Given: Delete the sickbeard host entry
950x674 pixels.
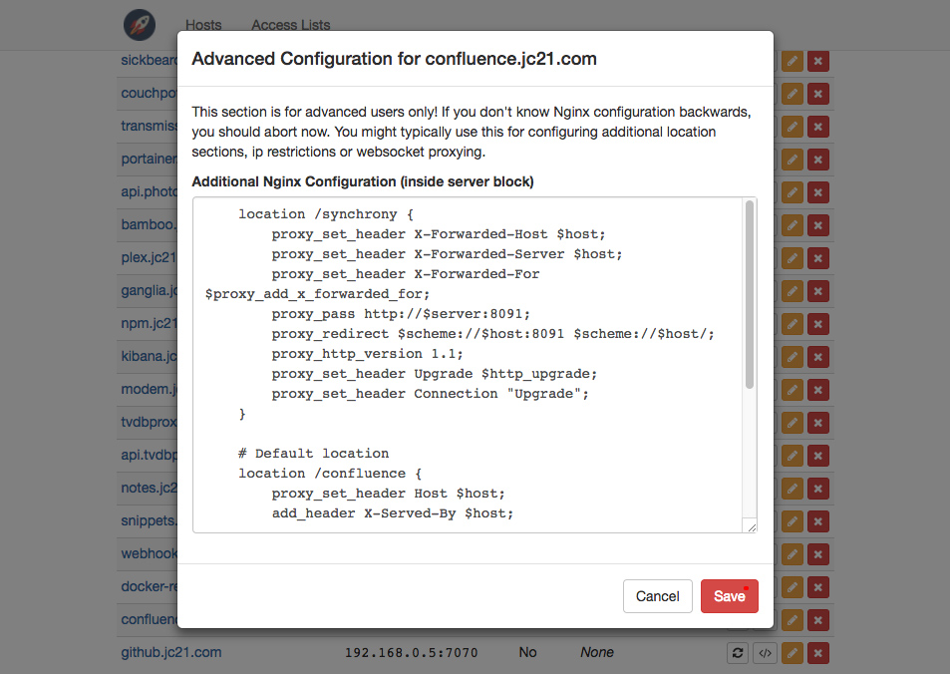Looking at the screenshot, I should click(x=818, y=61).
